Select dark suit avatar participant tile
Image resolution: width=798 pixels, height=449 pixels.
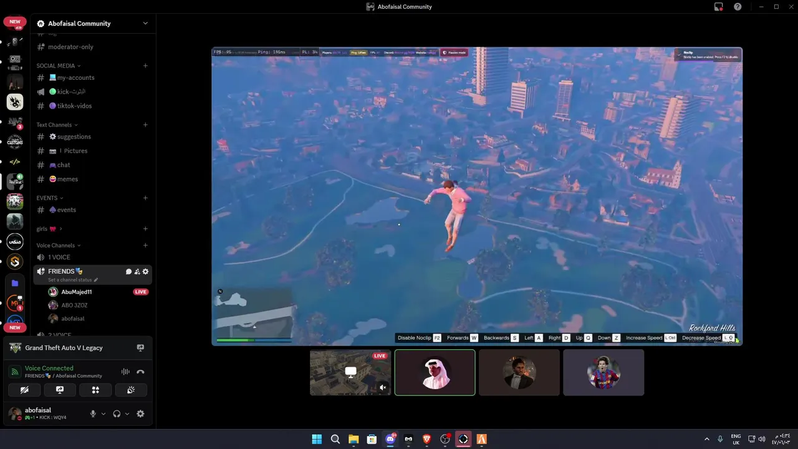[519, 372]
